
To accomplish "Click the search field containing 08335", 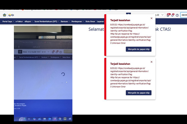I will pyautogui.click(x=184, y=15).
